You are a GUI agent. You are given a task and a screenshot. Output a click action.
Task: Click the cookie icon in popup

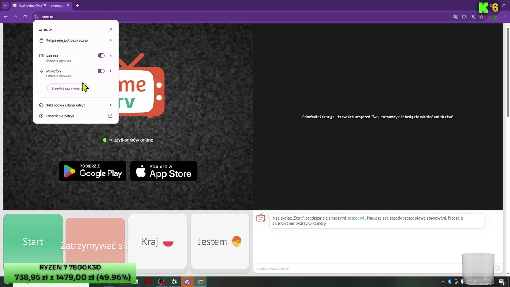(41, 105)
